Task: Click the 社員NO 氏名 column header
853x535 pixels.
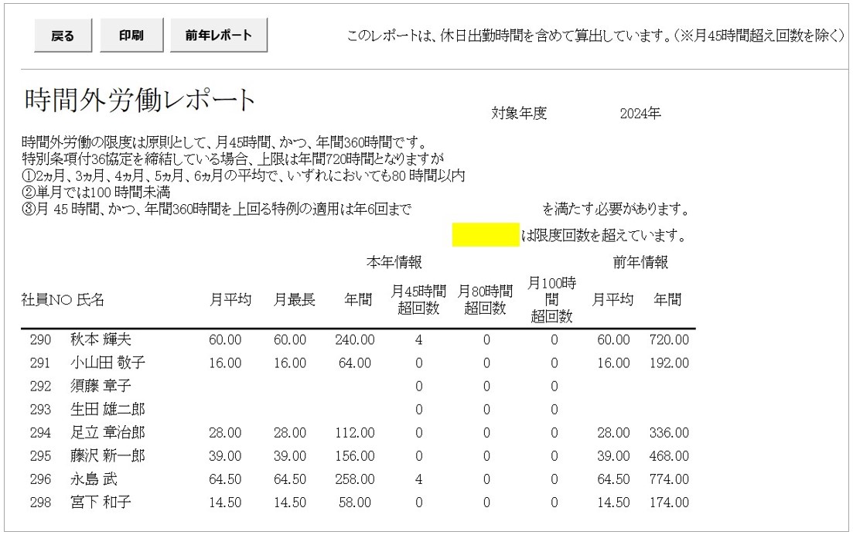Action: coord(63,299)
